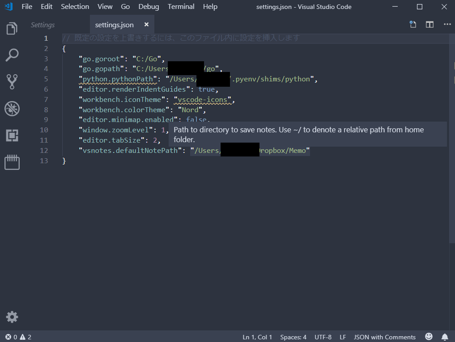Open the Explorer sidebar

click(x=11, y=28)
